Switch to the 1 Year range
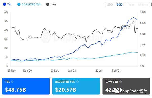This screenshot has height=98, width=152. point(130,5)
